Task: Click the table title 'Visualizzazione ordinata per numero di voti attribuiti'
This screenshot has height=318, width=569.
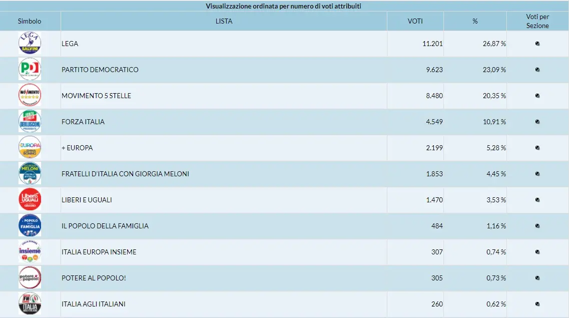Action: (x=283, y=6)
